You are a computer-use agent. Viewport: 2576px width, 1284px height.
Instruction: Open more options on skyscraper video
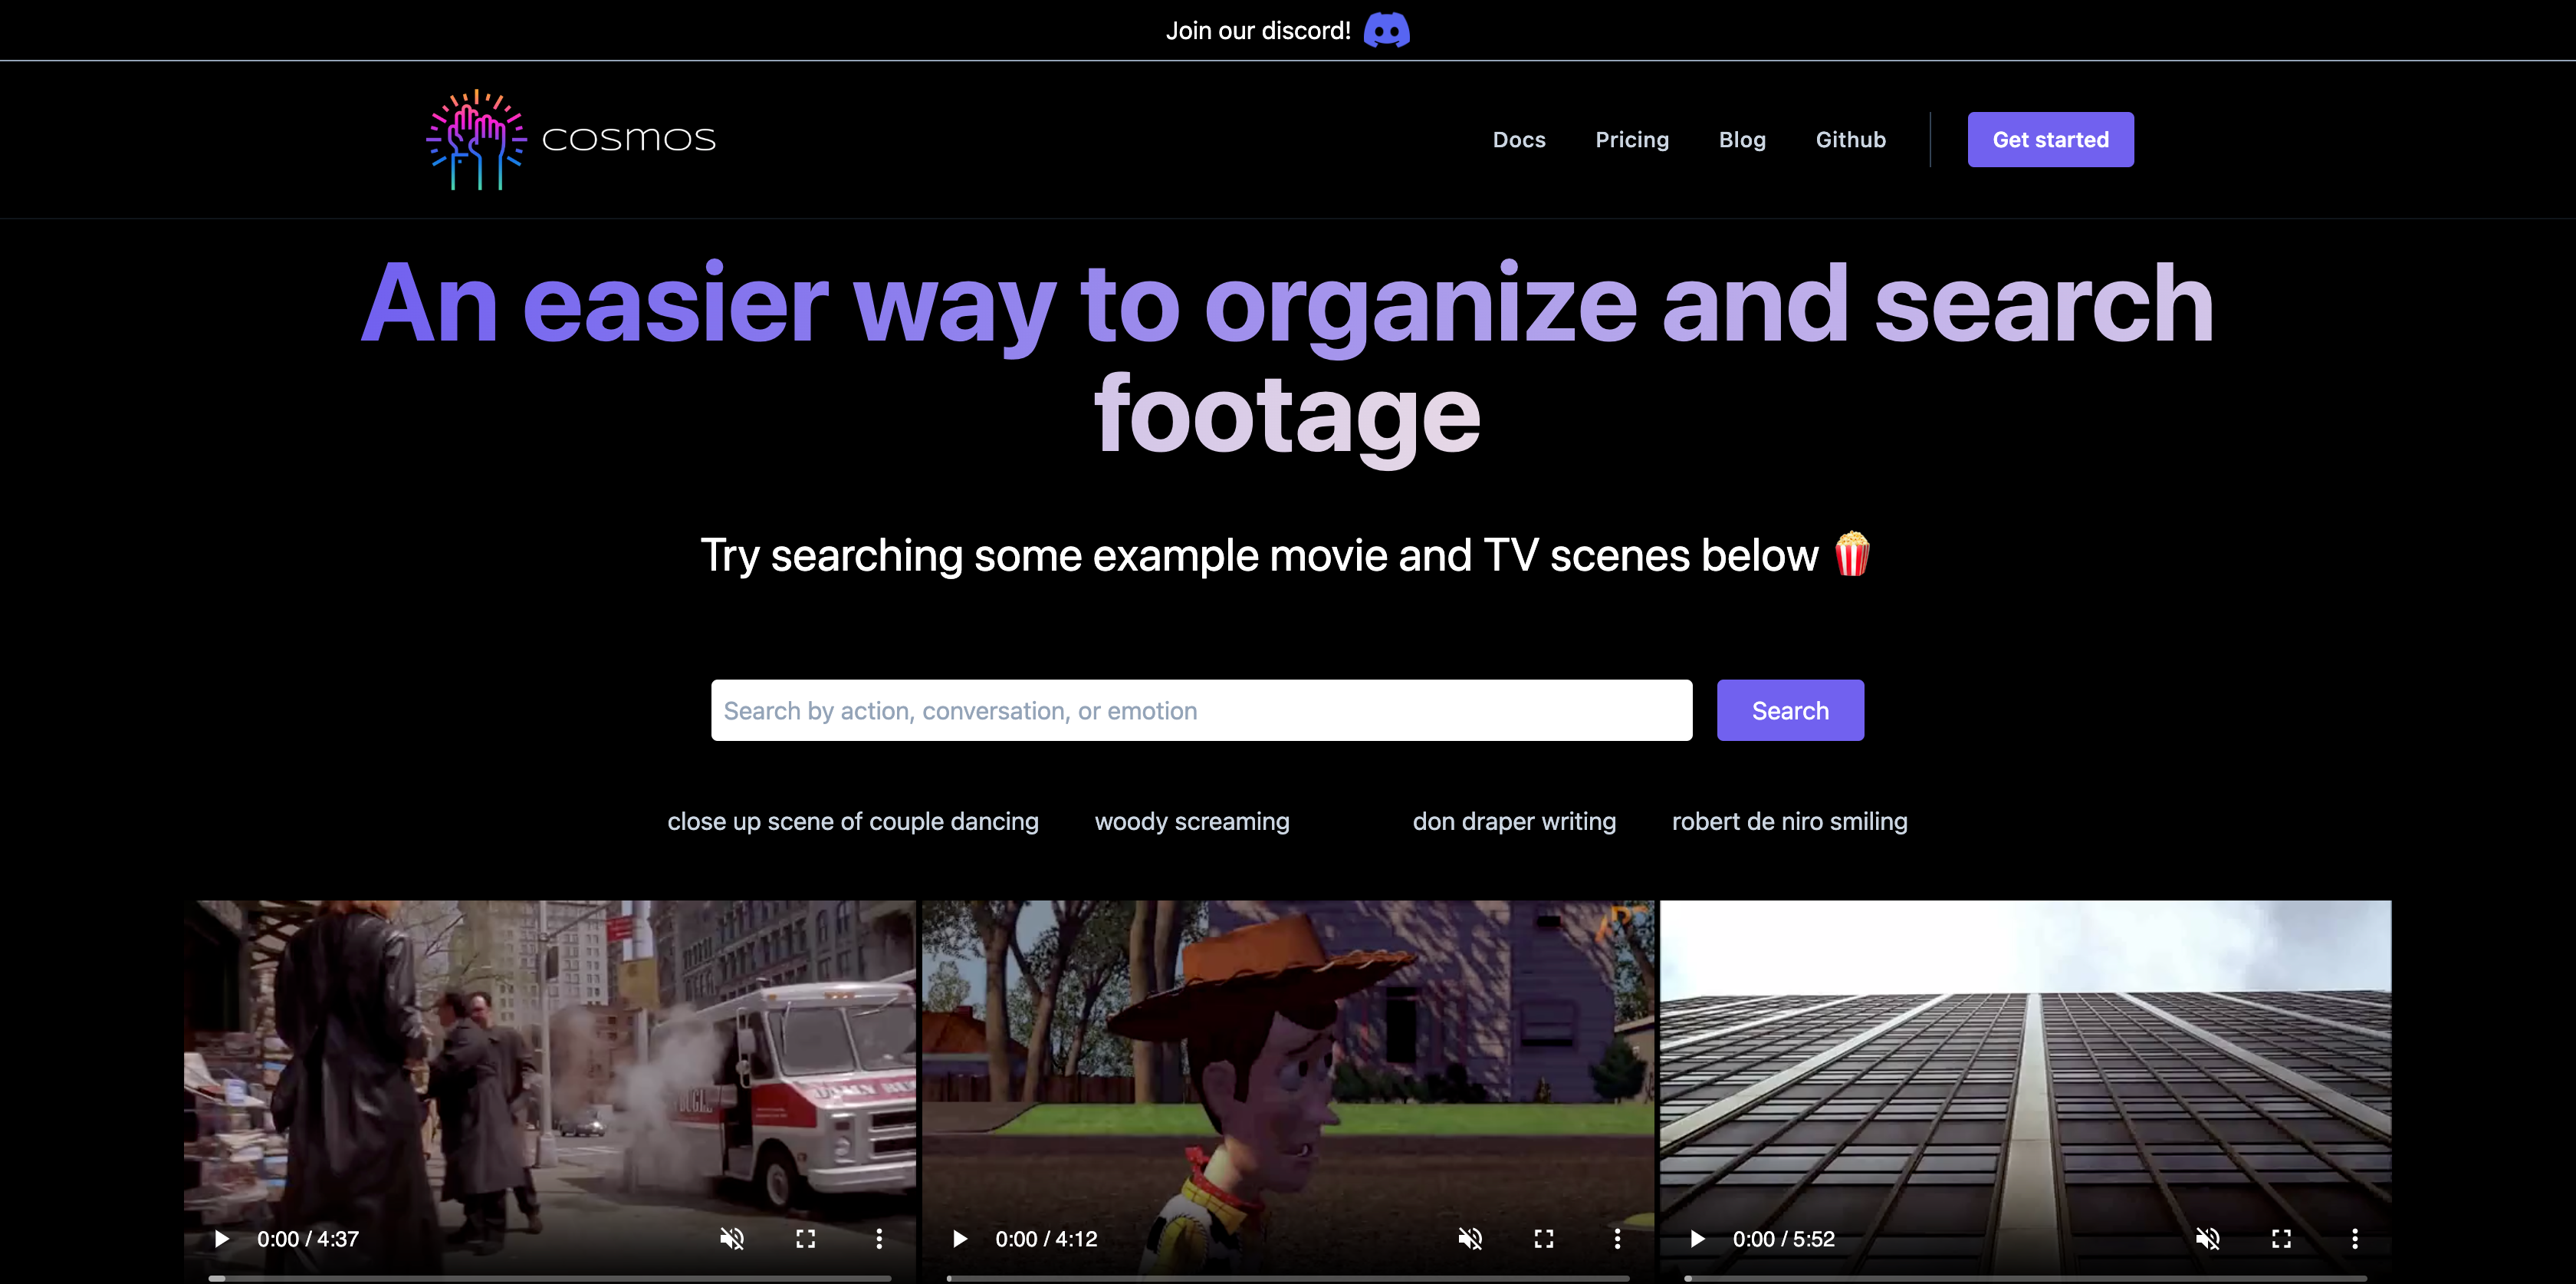tap(2355, 1239)
